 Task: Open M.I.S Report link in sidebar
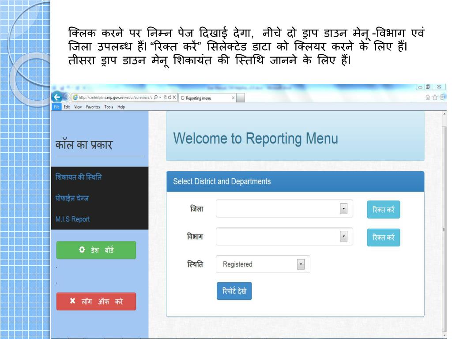pyautogui.click(x=73, y=219)
